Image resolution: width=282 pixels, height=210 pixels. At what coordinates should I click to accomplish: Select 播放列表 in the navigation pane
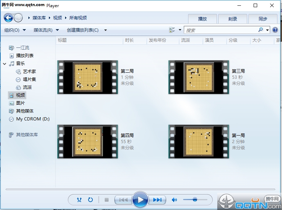(x=25, y=56)
